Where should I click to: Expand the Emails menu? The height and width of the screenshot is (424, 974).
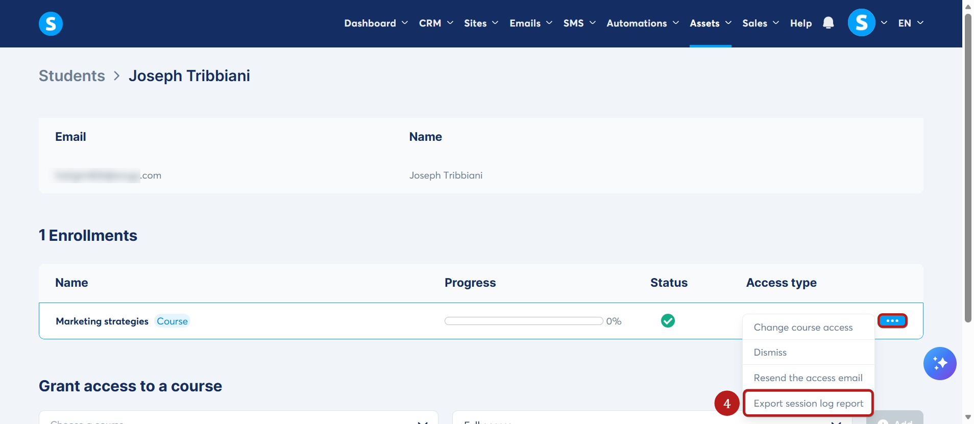click(x=531, y=23)
